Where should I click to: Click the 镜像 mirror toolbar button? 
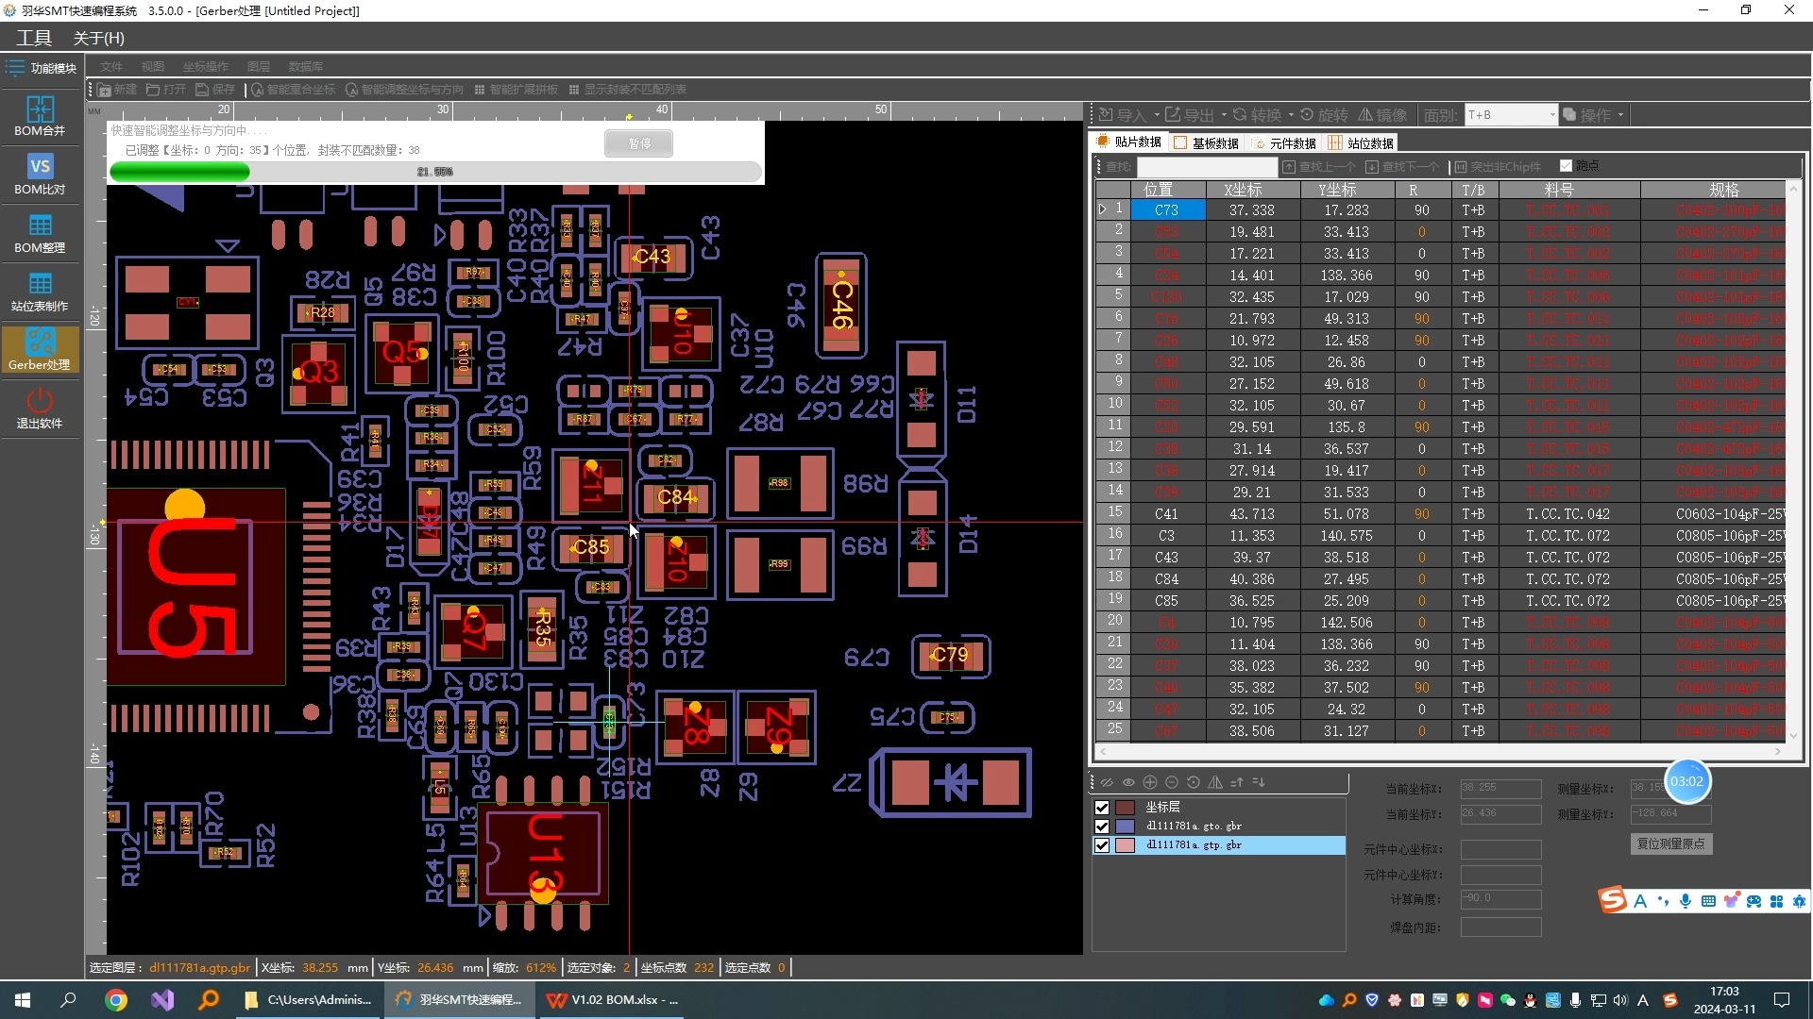(1382, 115)
